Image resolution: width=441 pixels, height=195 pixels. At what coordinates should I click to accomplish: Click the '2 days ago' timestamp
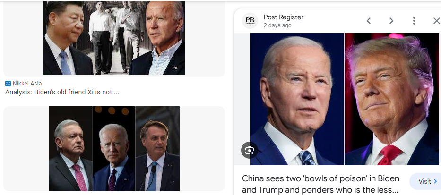coord(277,25)
